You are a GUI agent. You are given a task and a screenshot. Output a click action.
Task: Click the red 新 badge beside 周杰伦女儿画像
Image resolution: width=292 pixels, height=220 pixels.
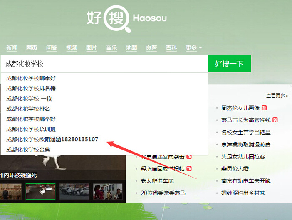[x=264, y=108]
